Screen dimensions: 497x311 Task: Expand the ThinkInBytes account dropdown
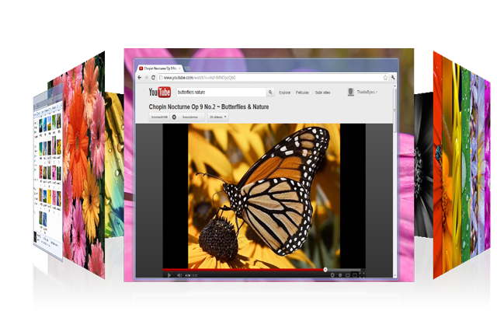coord(367,92)
